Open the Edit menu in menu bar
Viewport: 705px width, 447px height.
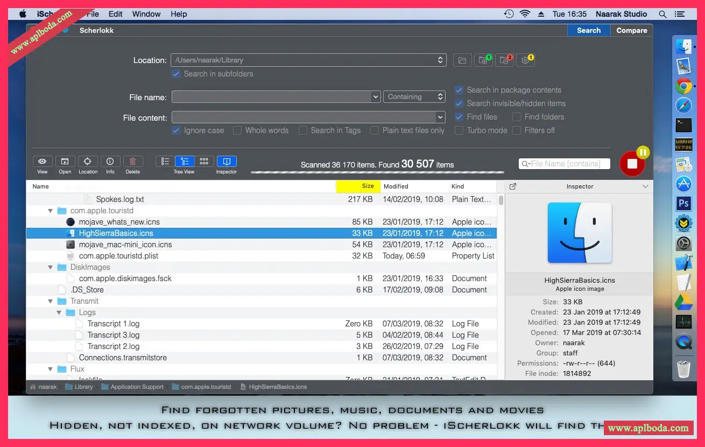[115, 14]
